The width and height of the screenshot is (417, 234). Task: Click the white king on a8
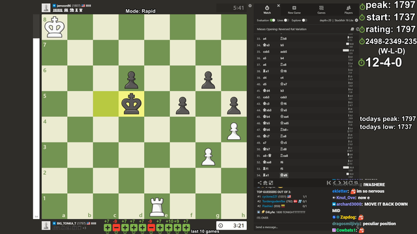pyautogui.click(x=55, y=27)
